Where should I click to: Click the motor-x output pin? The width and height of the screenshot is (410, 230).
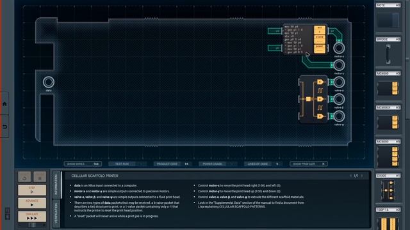point(339,48)
